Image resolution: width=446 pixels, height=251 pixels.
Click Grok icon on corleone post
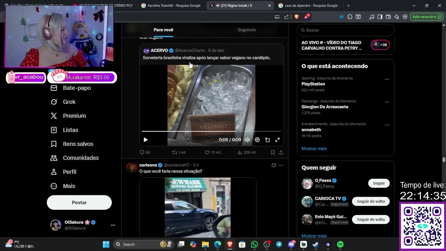(274, 165)
